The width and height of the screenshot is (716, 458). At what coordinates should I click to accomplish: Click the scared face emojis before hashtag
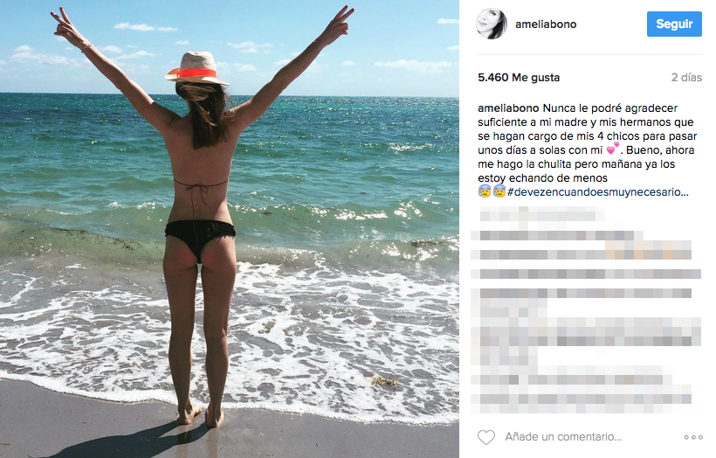click(x=492, y=191)
